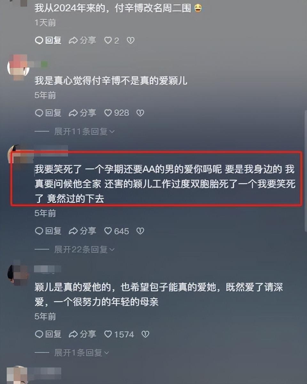Expand the 22 replies
The height and width of the screenshot is (384, 307).
pos(84,249)
